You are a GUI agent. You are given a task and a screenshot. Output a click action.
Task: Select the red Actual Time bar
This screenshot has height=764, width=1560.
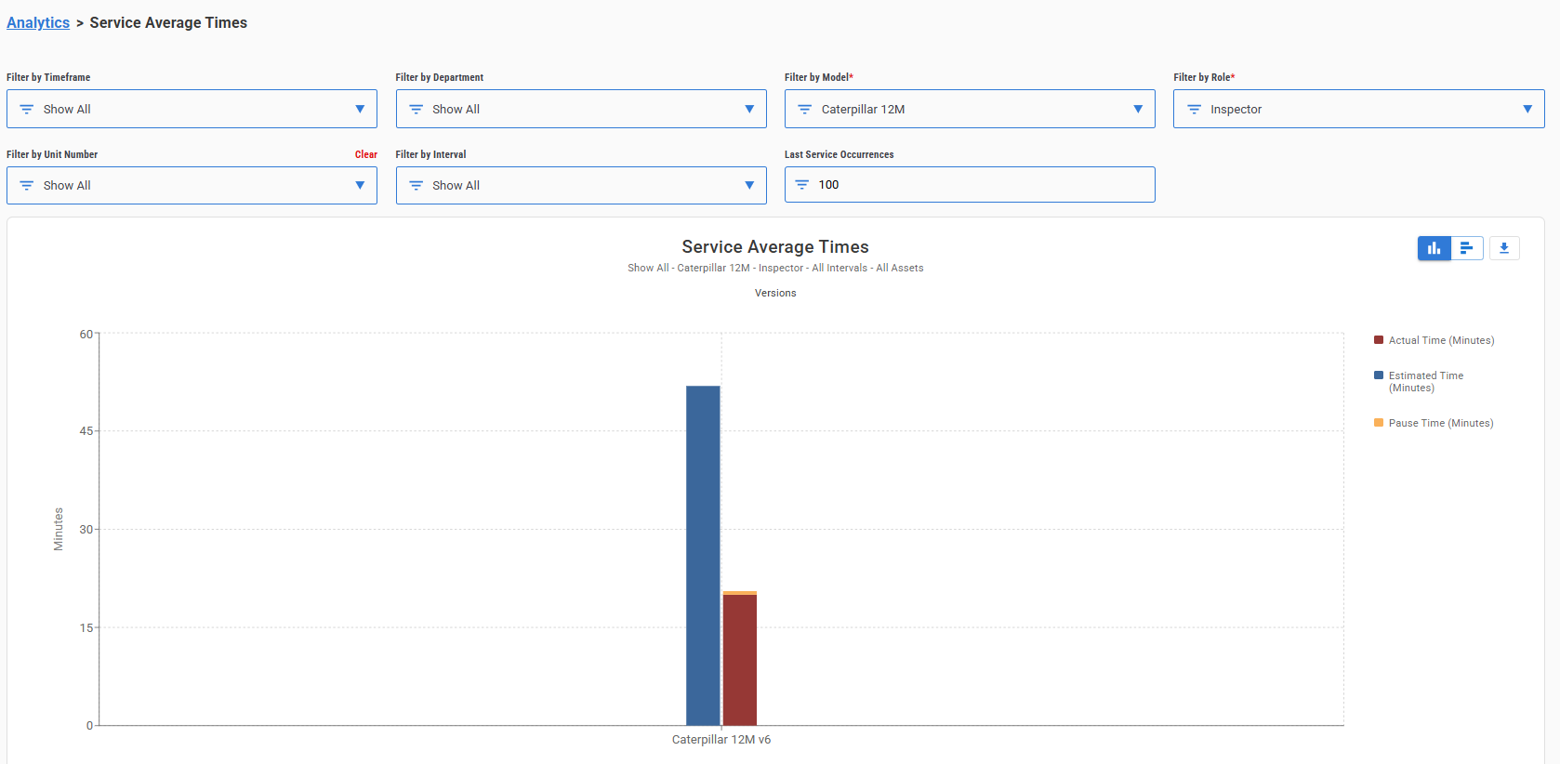point(740,660)
